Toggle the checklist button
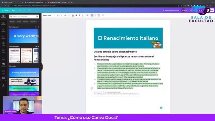The width and height of the screenshot is (215, 121). point(95,15)
